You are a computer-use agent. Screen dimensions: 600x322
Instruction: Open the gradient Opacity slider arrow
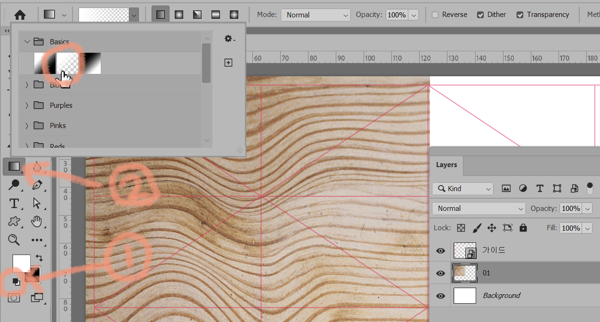click(414, 15)
